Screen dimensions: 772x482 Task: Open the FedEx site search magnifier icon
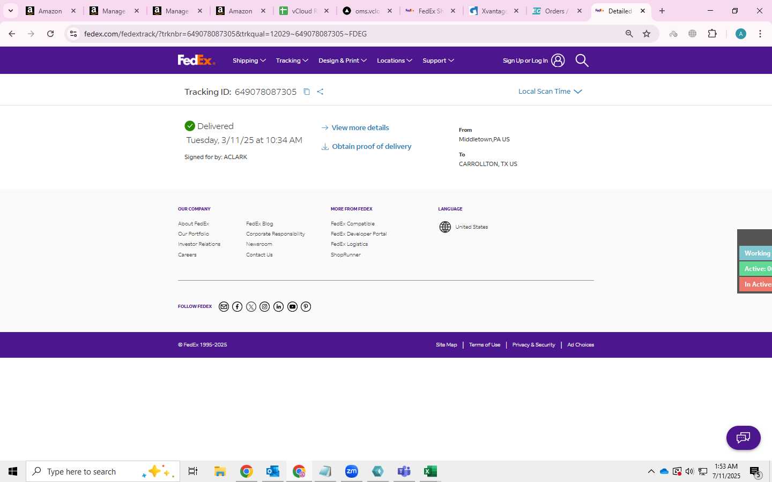pos(582,61)
